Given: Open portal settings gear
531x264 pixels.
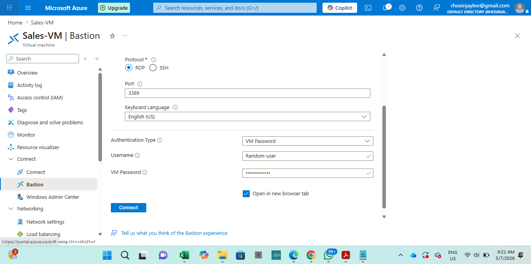Looking at the screenshot, I should point(402,8).
